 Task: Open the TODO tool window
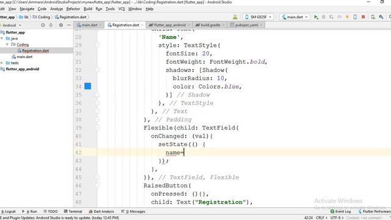(x=50, y=211)
